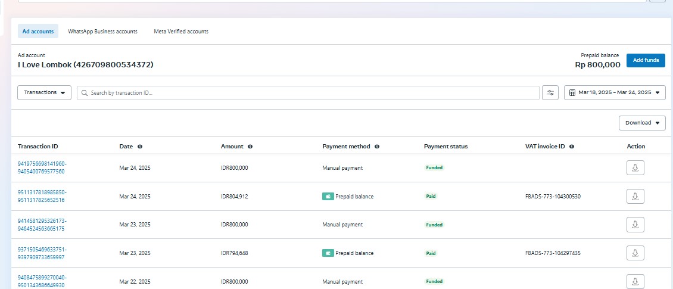Image resolution: width=673 pixels, height=289 pixels.
Task: Click the info icon next to Date
Action: tap(140, 147)
